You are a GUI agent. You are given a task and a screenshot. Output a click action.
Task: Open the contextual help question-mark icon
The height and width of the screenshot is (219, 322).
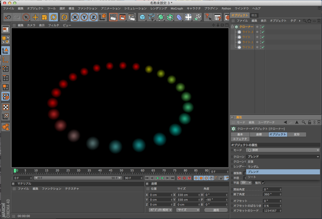208,17
